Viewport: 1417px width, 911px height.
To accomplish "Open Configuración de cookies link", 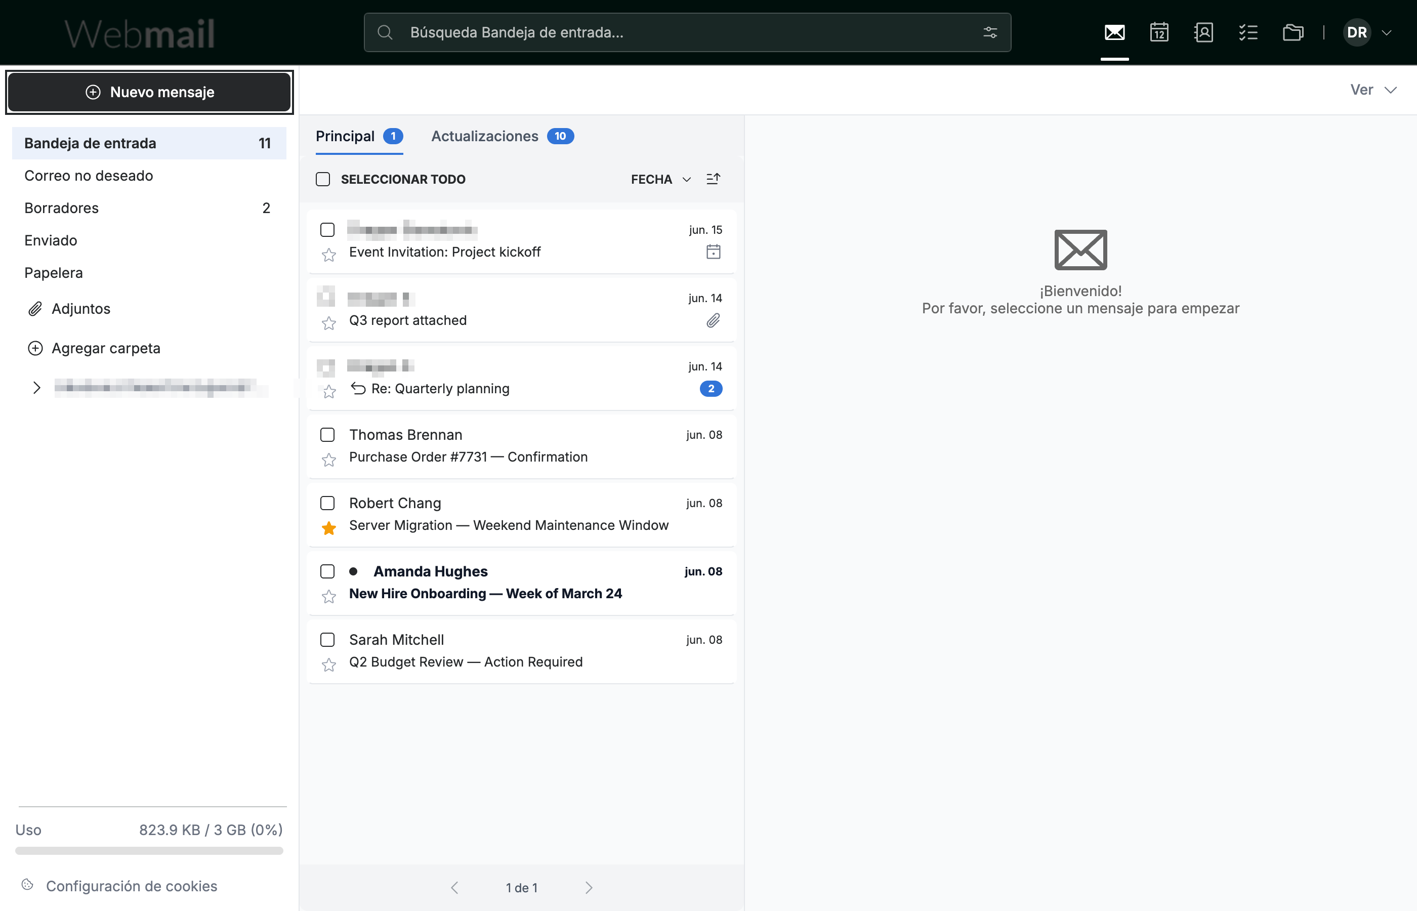I will [131, 886].
